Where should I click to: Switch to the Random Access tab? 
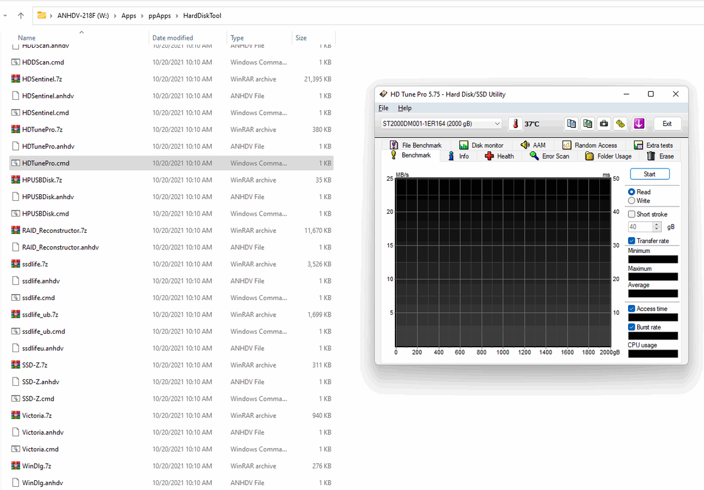pyautogui.click(x=590, y=145)
